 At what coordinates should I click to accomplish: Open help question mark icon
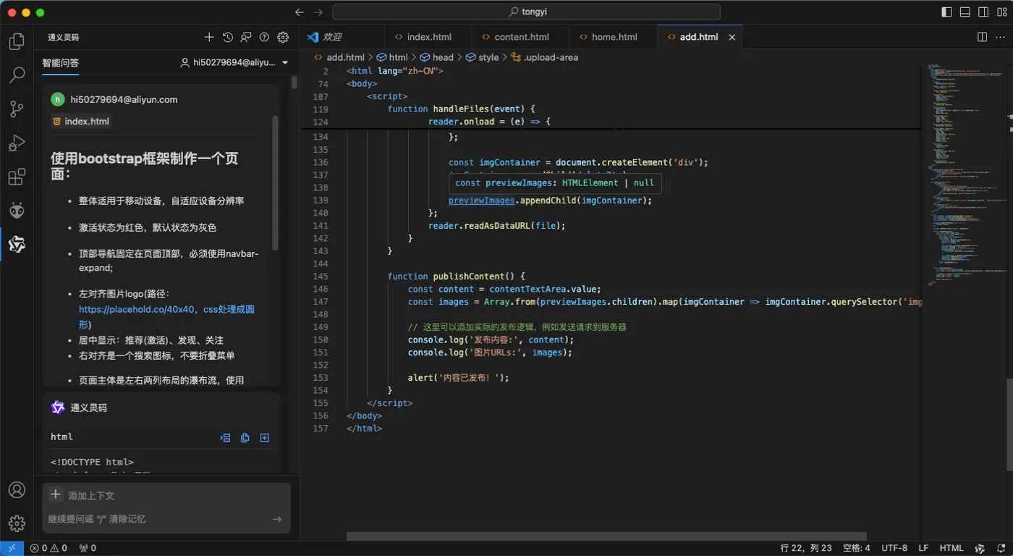264,37
